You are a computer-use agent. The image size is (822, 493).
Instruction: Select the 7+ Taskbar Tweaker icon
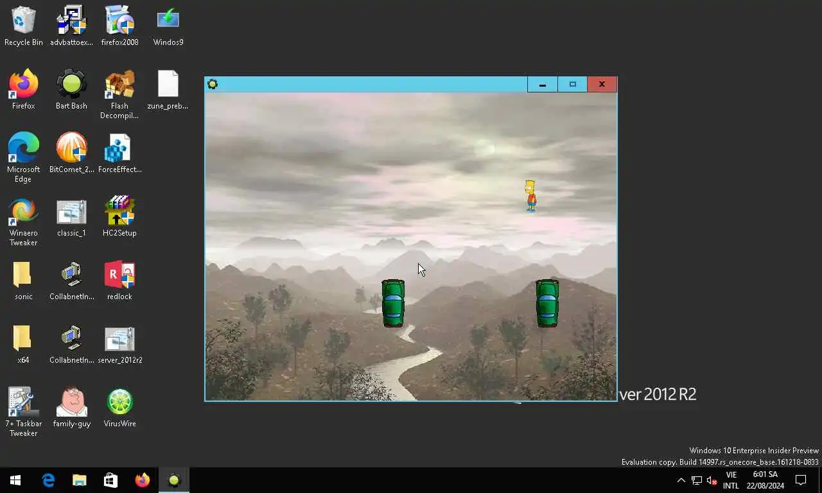coord(23,411)
